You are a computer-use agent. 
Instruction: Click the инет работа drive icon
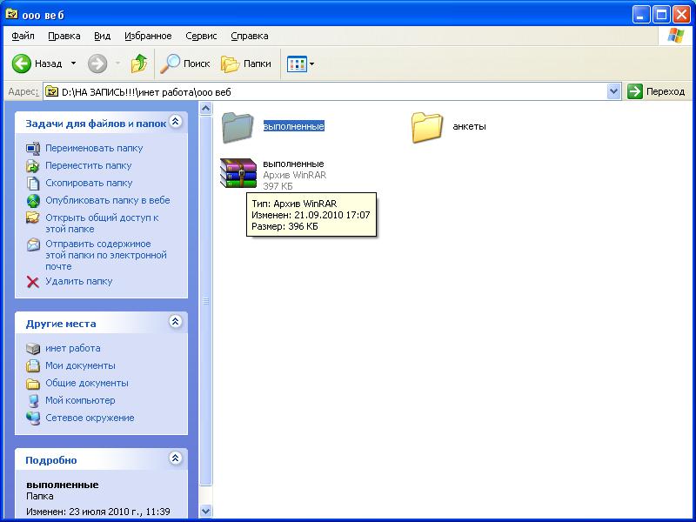pyautogui.click(x=33, y=349)
